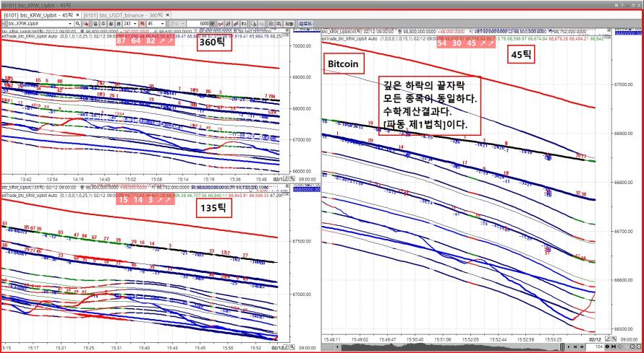The image size is (644, 353).
Task: Click the window close button at the top right
Action: [639, 5]
